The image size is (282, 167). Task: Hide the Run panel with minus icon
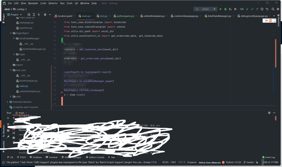pyautogui.click(x=274, y=113)
